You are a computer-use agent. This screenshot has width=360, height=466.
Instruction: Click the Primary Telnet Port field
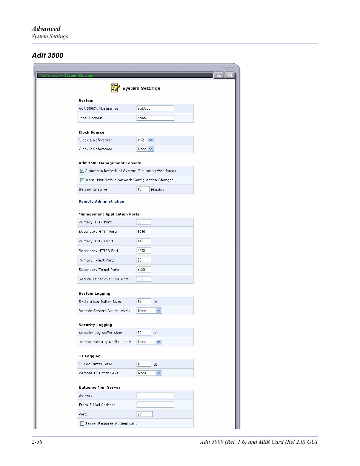(x=144, y=260)
